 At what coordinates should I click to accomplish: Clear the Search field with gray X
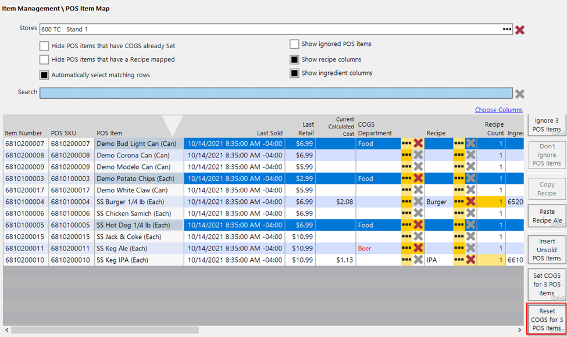pos(520,94)
